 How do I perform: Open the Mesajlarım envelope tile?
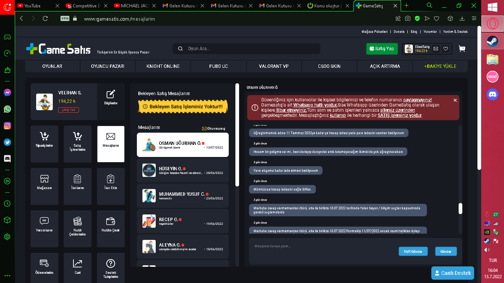coord(111,144)
